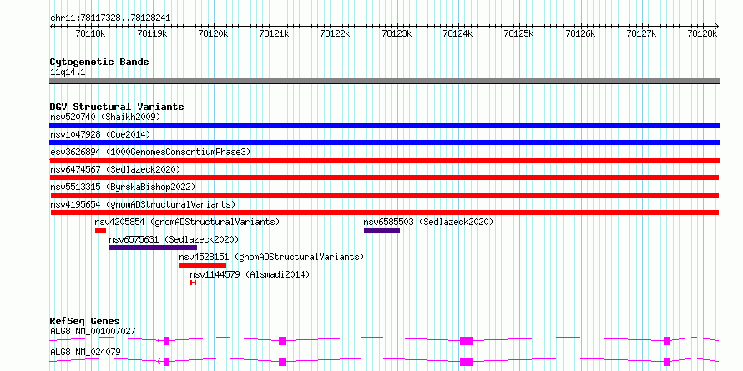
Task: Open the ALG8|NM_001007027 transcript label
Action: pyautogui.click(x=93, y=331)
